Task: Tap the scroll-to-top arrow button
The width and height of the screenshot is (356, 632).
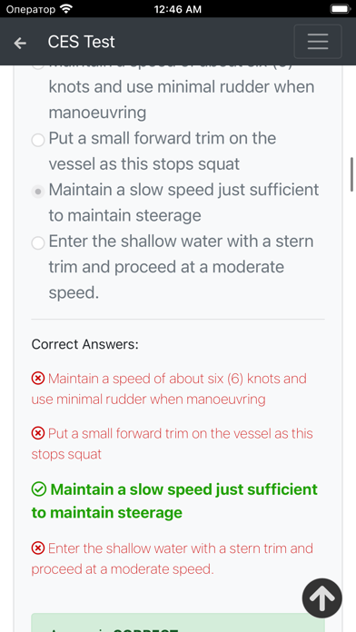Action: tap(321, 598)
